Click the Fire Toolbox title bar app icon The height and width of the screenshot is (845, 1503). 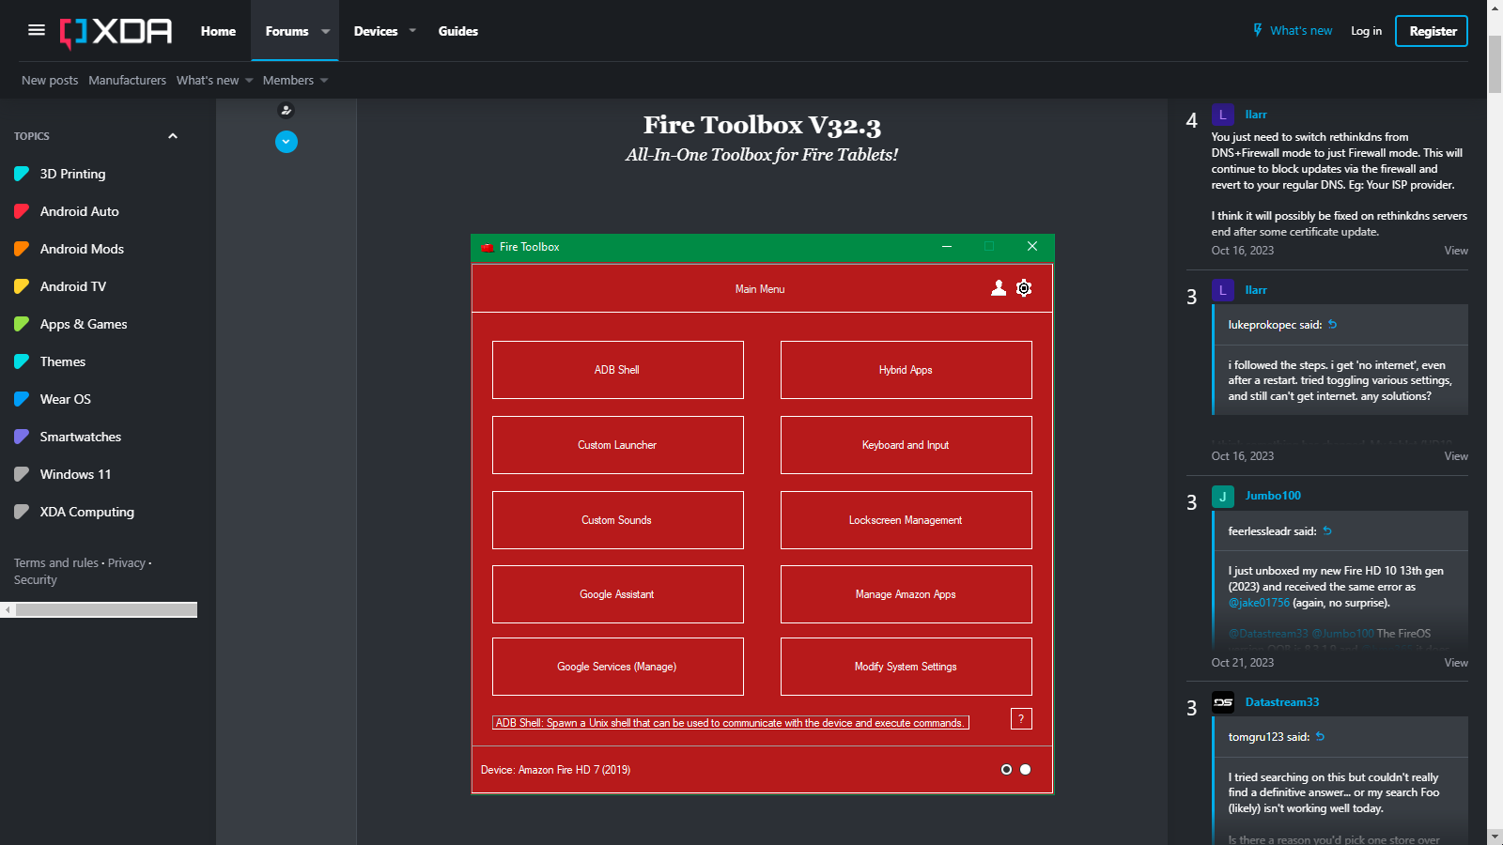click(488, 247)
